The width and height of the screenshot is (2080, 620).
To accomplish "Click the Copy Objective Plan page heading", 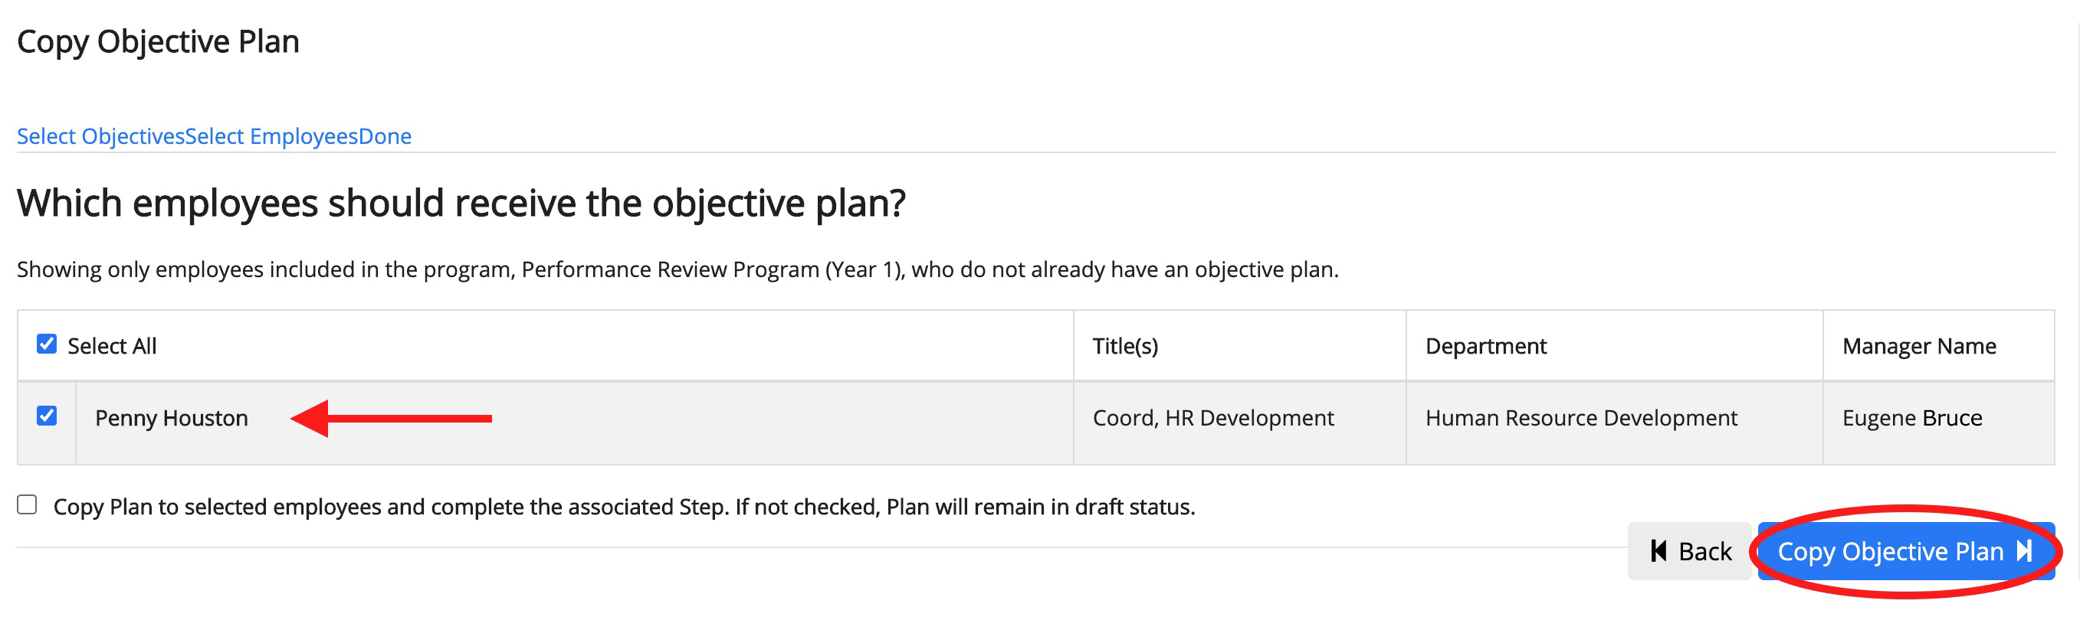I will [158, 42].
